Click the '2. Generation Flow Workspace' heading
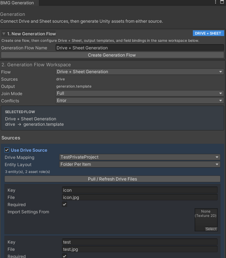 click(36, 65)
